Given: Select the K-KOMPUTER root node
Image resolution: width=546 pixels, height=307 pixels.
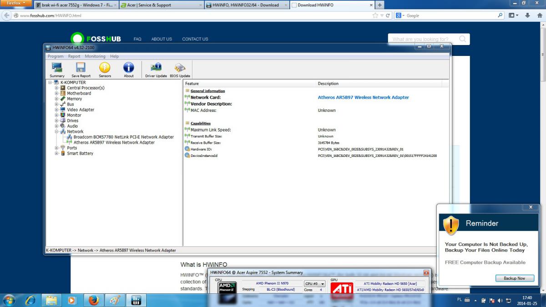Looking at the screenshot, I should click(x=73, y=82).
